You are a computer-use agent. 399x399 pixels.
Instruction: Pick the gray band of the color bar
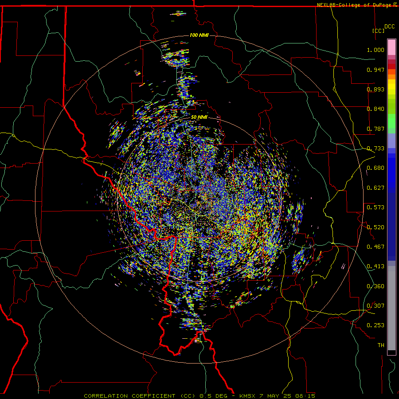[x=391, y=308]
